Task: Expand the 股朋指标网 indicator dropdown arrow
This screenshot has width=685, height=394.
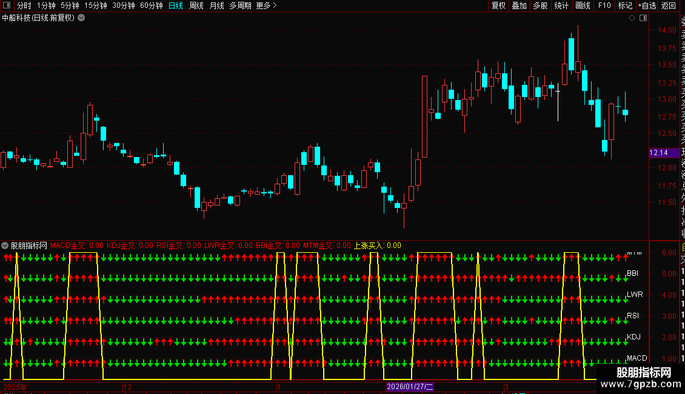Action: (x=5, y=245)
